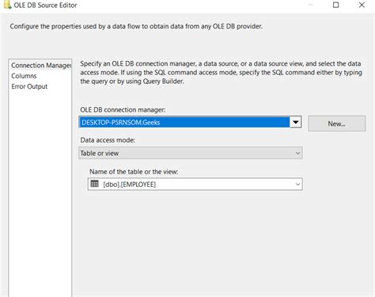Click the 'Name of the table or the view:' label

134,172
